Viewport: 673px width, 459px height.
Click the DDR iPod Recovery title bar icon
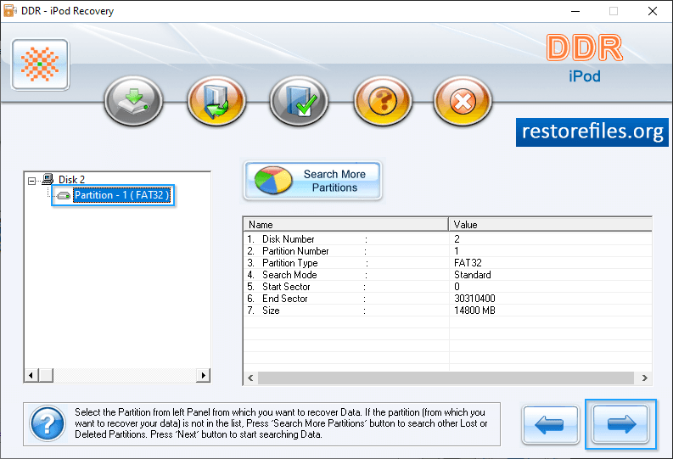point(9,11)
